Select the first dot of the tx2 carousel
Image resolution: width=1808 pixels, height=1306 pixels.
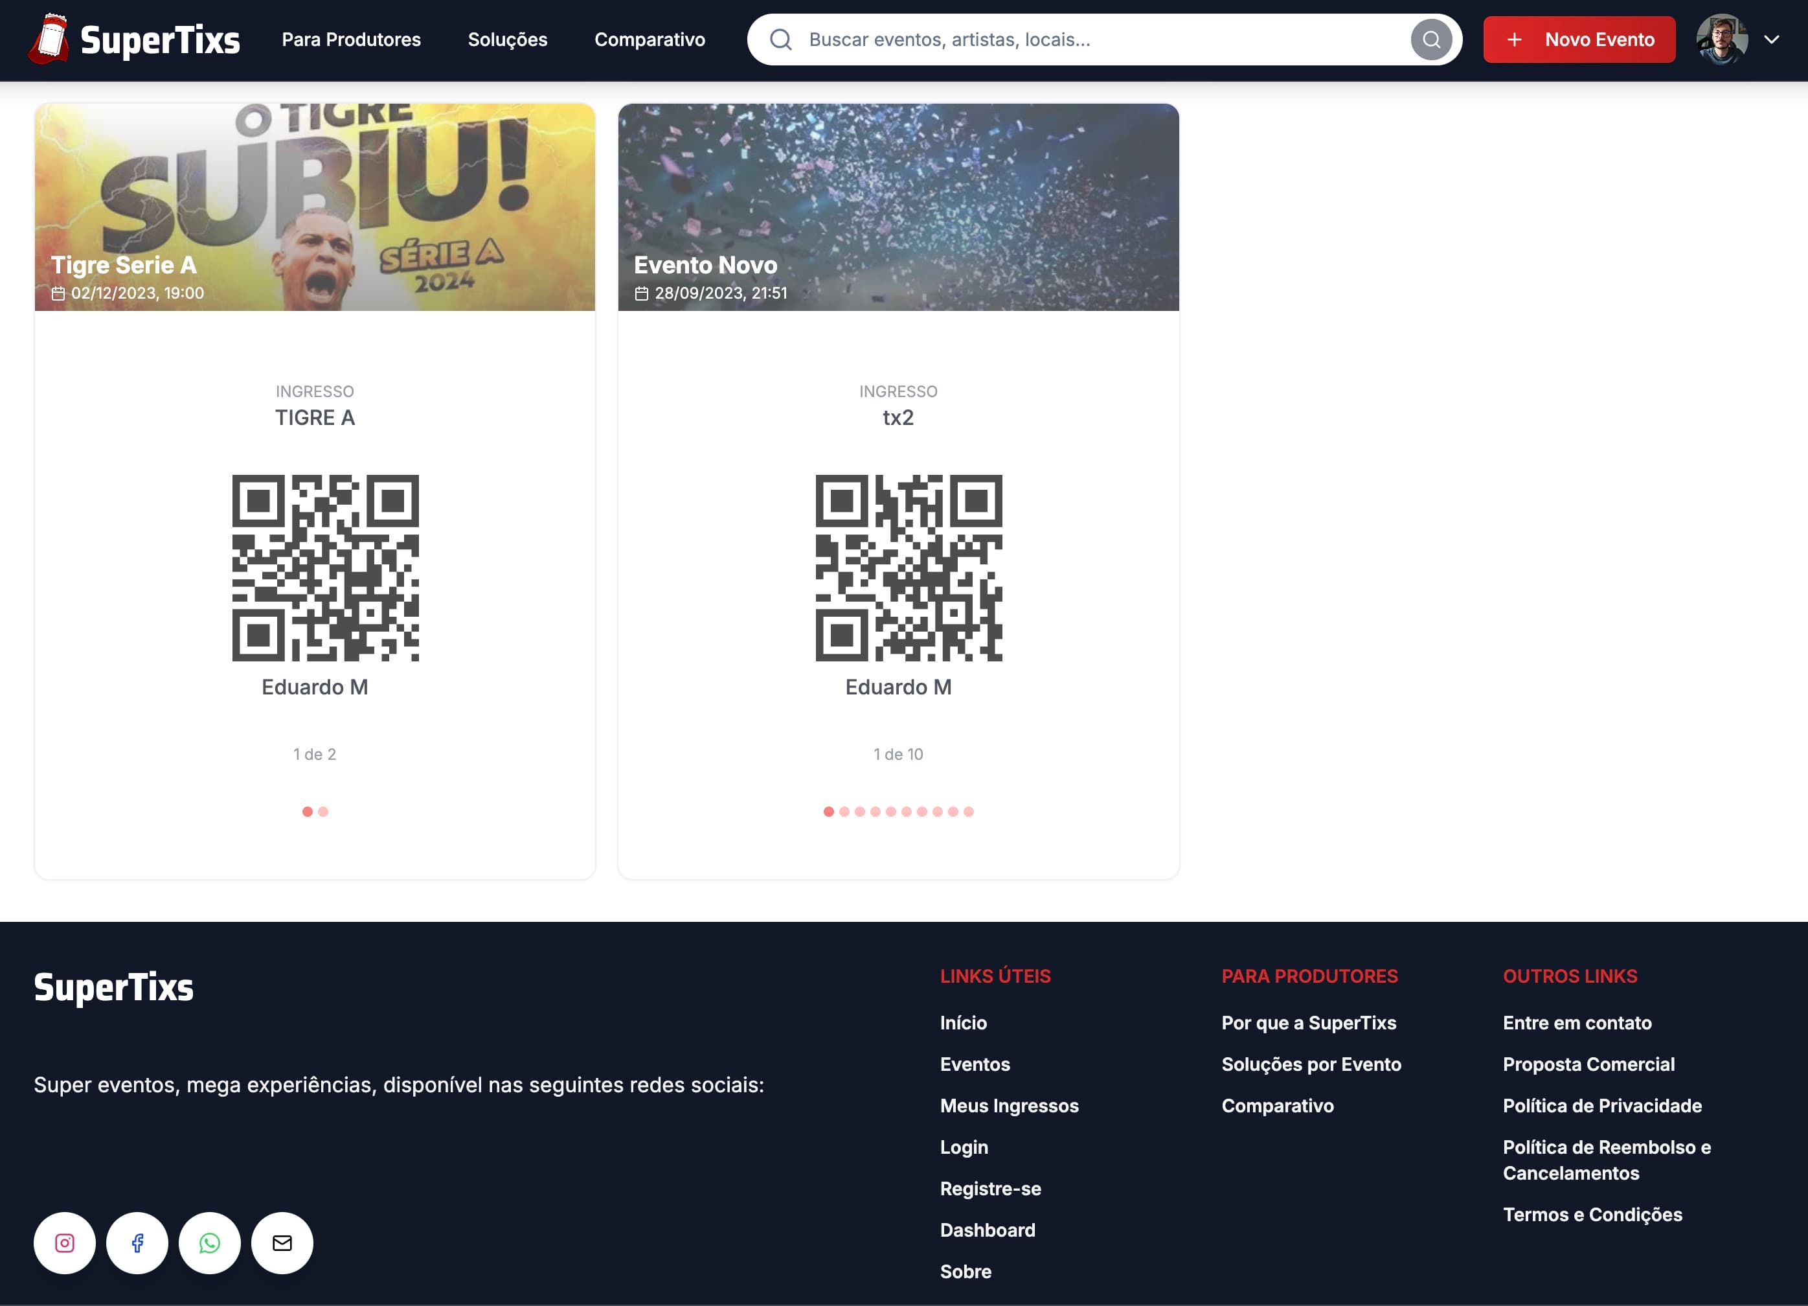point(828,811)
